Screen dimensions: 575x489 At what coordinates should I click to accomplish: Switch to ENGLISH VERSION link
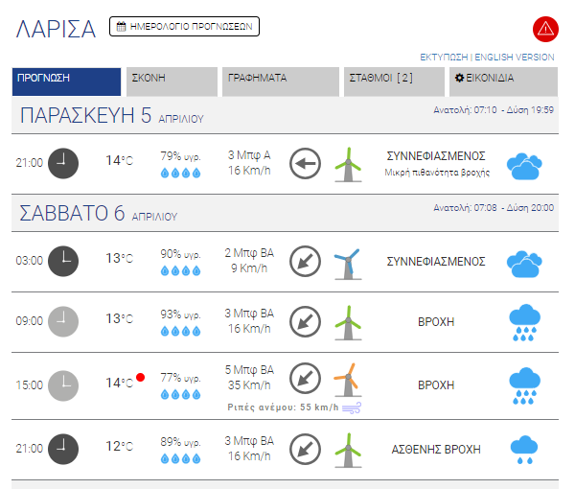pyautogui.click(x=514, y=58)
